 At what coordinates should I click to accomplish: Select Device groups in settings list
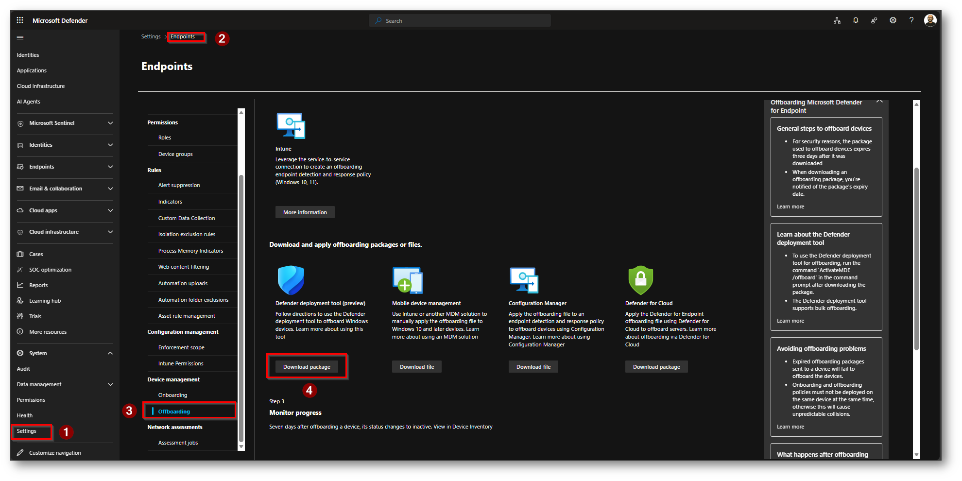(175, 154)
